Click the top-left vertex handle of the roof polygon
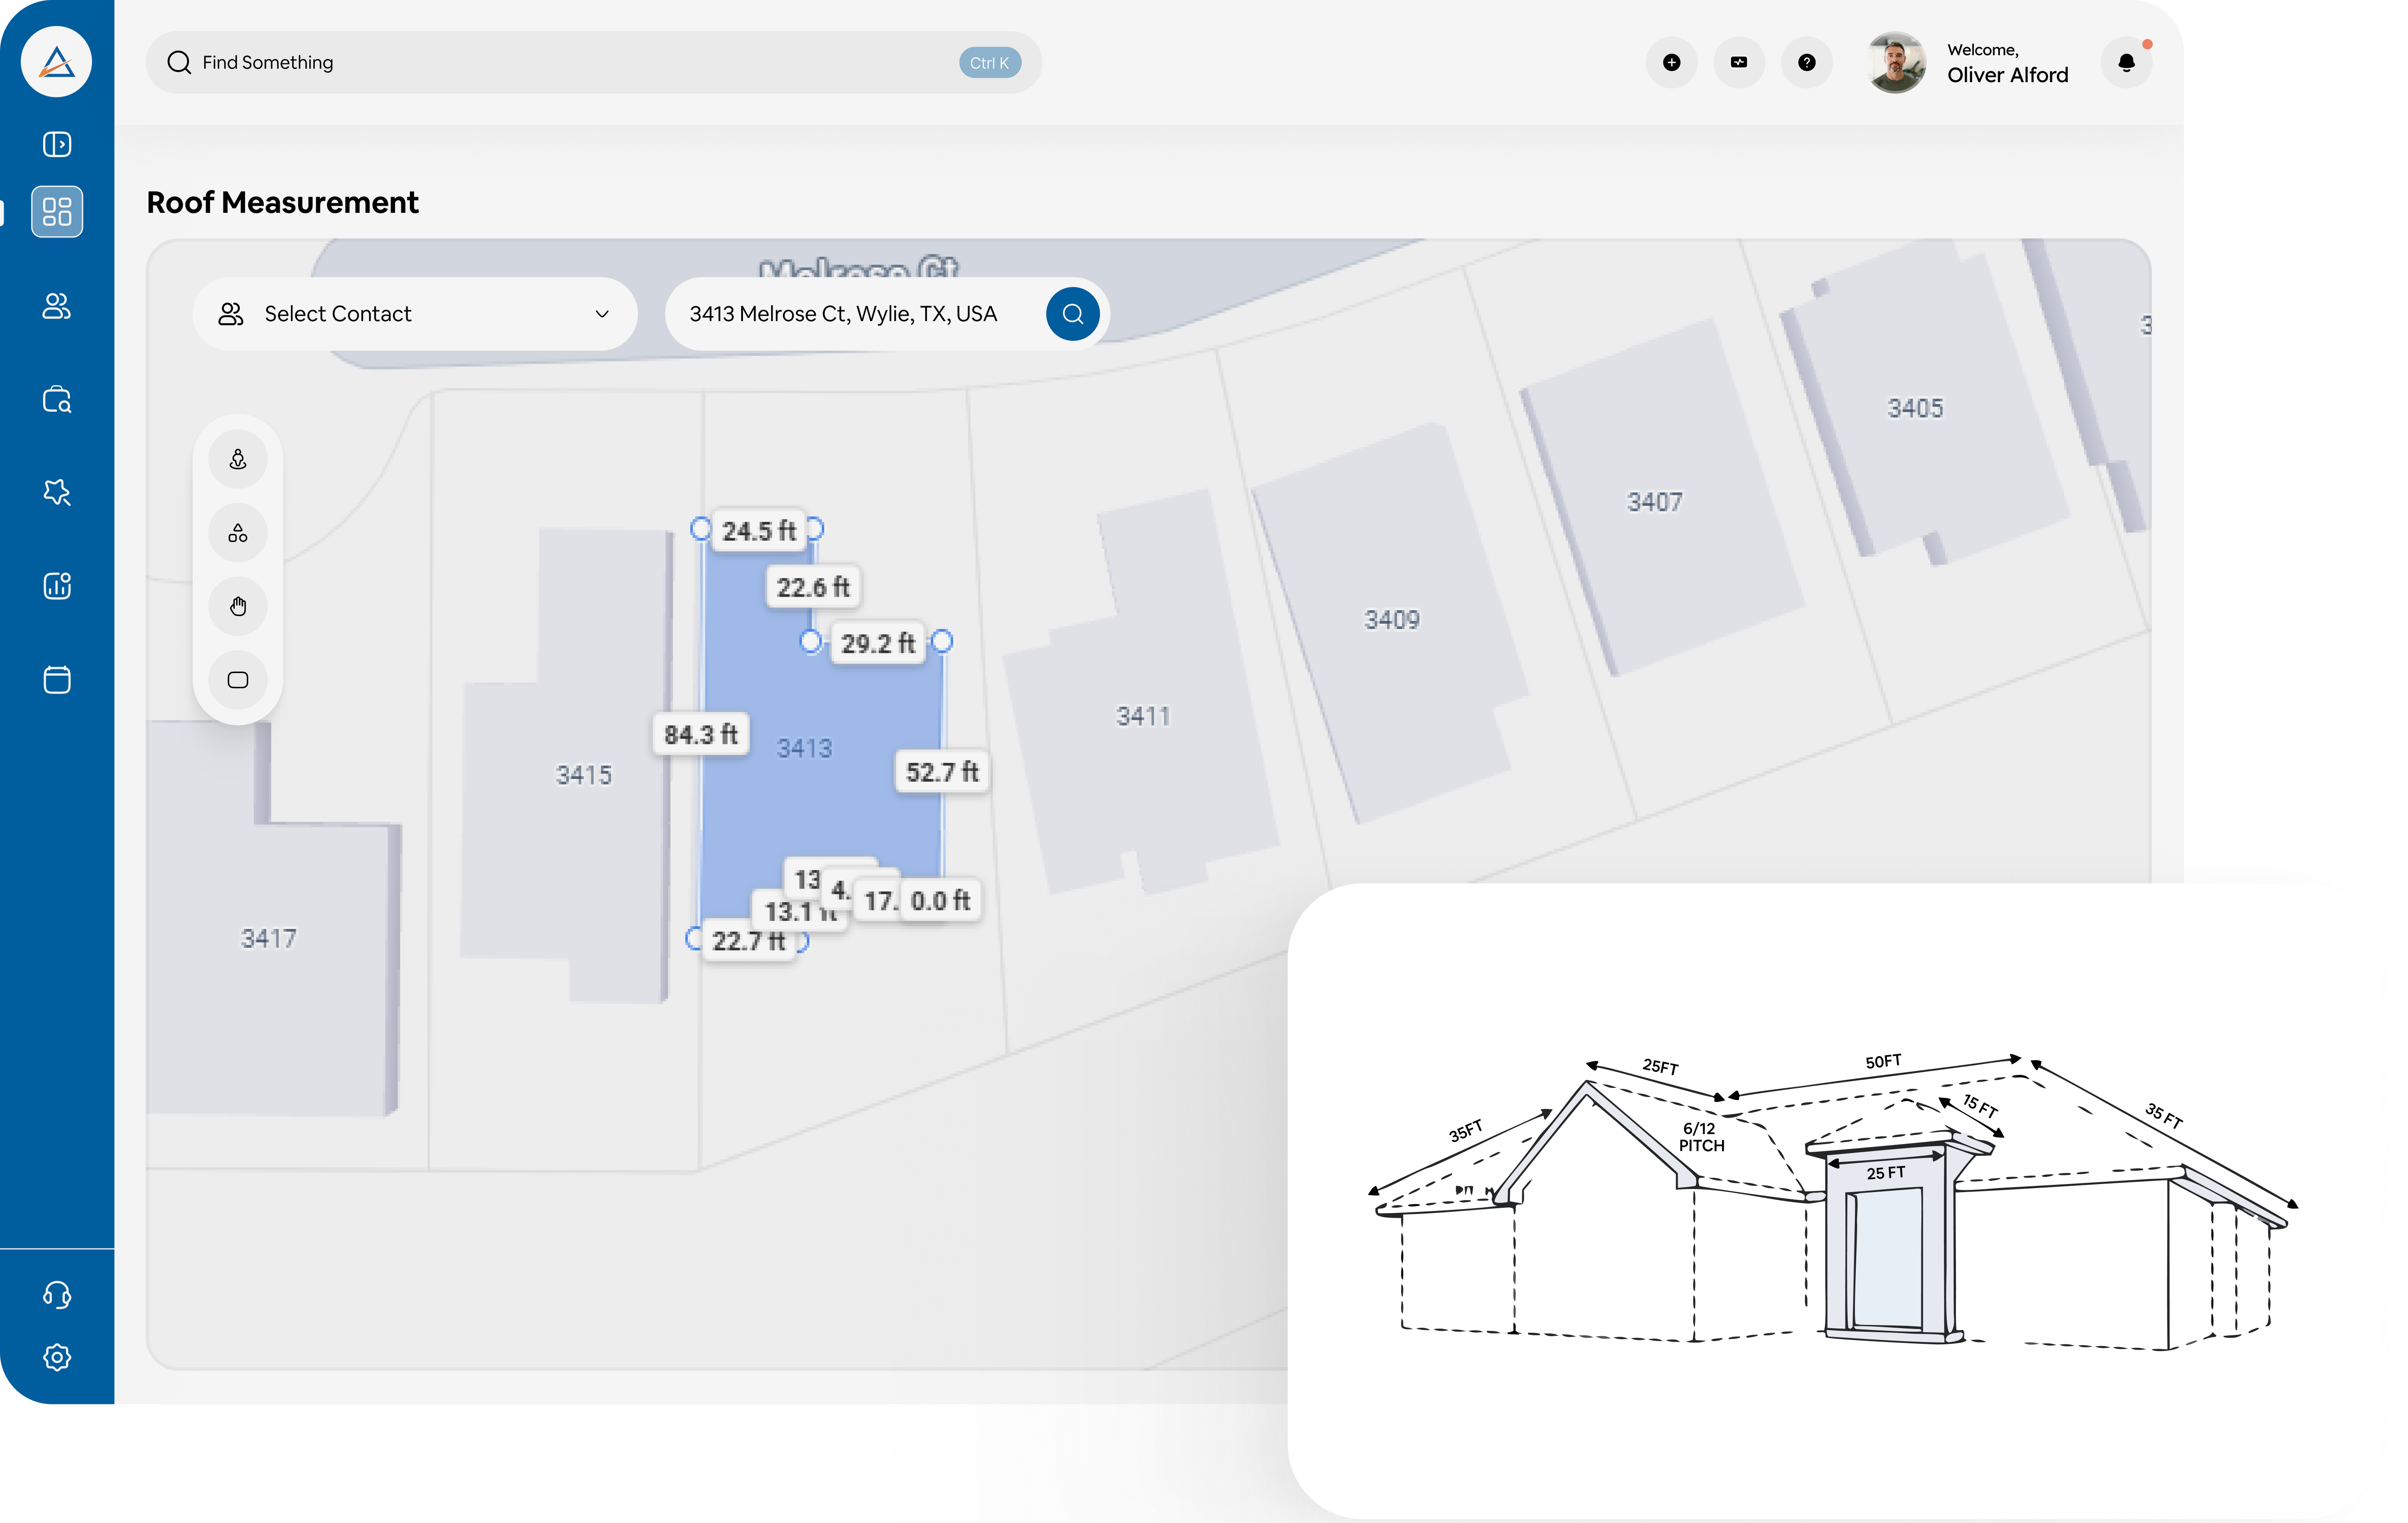This screenshot has width=2408, height=1523. (x=701, y=529)
